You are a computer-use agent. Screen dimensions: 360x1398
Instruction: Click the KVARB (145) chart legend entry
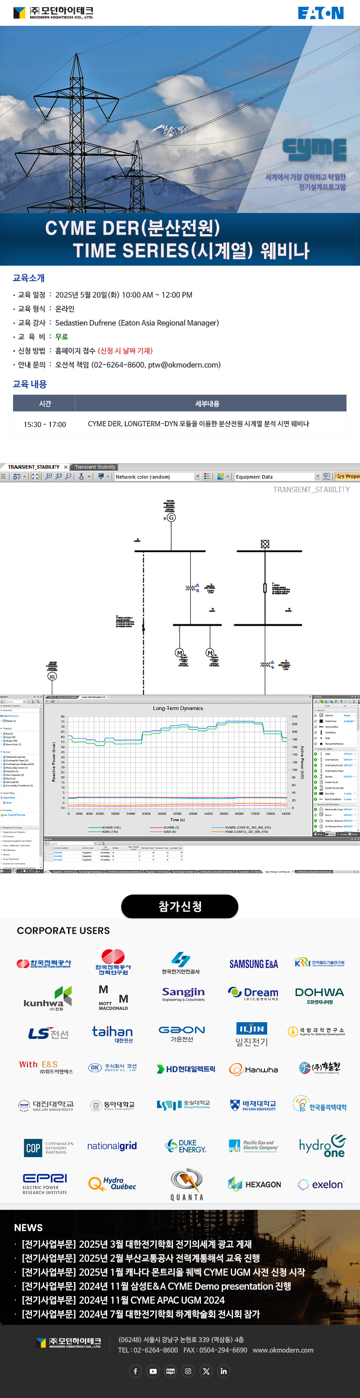click(105, 828)
